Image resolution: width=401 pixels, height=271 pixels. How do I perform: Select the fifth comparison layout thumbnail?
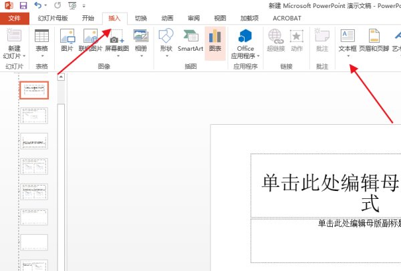pos(34,192)
